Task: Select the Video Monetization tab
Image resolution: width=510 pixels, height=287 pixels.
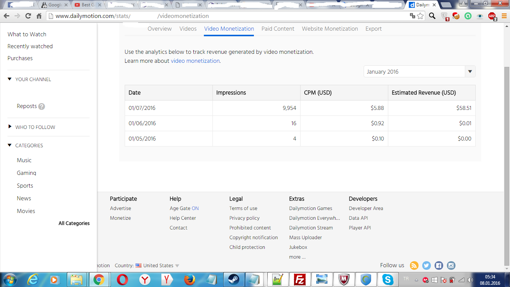Action: coord(229,29)
